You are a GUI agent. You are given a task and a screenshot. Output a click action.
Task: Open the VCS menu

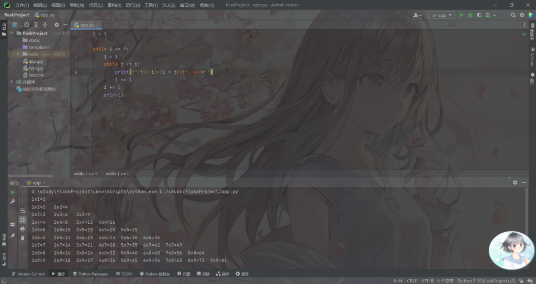(x=169, y=5)
